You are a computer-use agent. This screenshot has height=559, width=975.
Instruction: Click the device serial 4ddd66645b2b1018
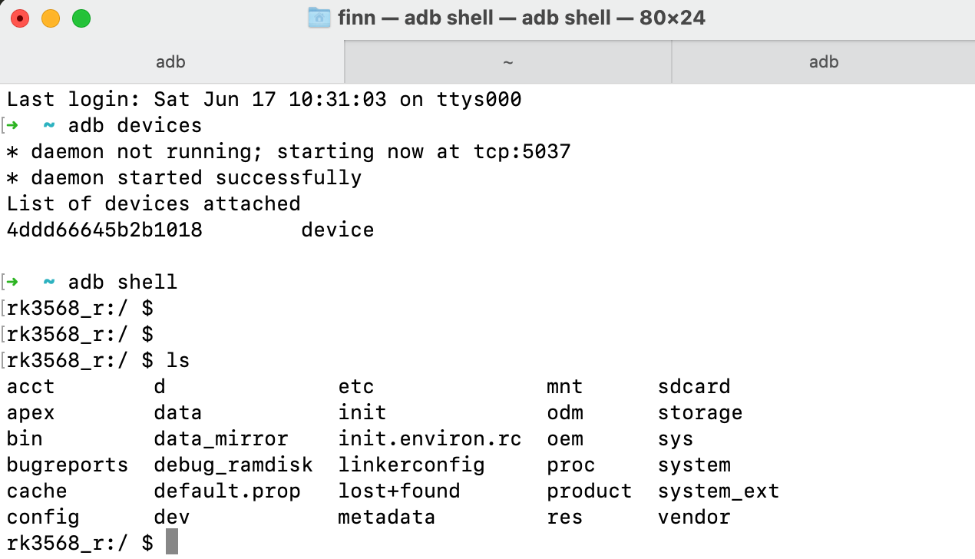click(x=104, y=230)
